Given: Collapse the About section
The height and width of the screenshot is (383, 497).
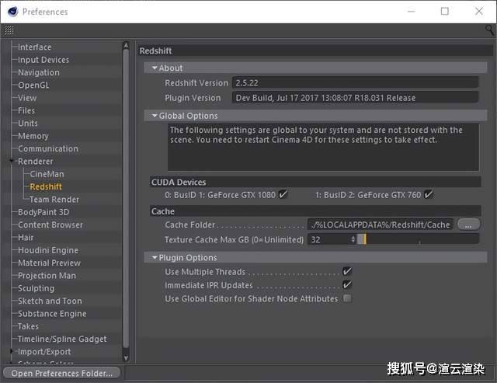Looking at the screenshot, I should tap(155, 68).
